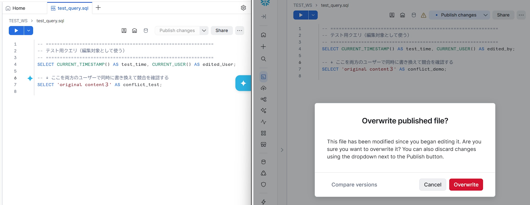The image size is (530, 205).
Task: Click line 4 SELECT CURRENT_TIMESTAMP in left editor
Action: 136,64
